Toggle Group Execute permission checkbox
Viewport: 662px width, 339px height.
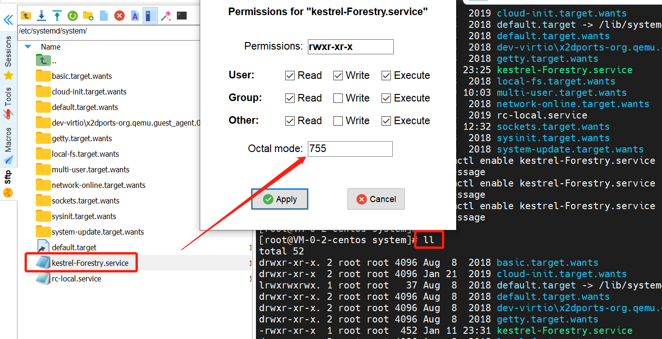pos(386,98)
